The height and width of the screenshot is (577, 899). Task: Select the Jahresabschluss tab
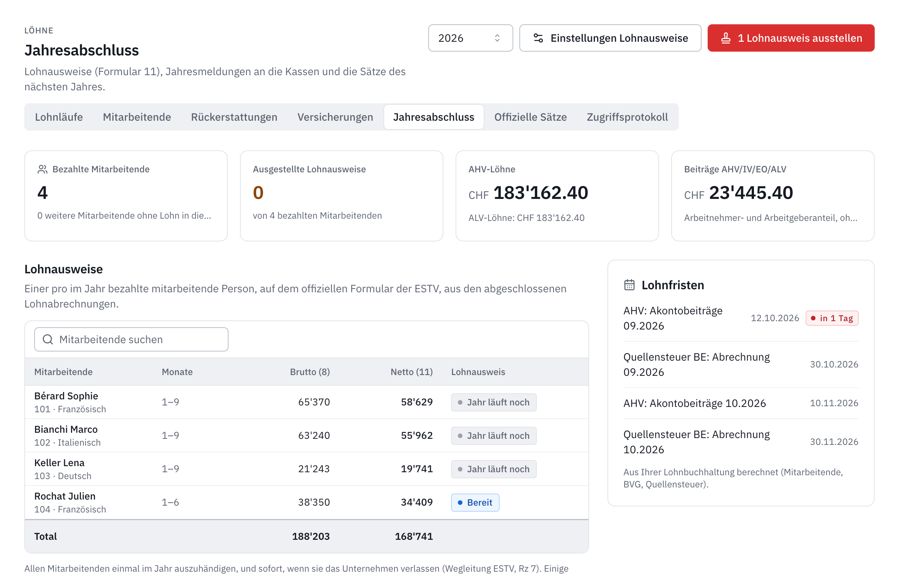pos(434,117)
